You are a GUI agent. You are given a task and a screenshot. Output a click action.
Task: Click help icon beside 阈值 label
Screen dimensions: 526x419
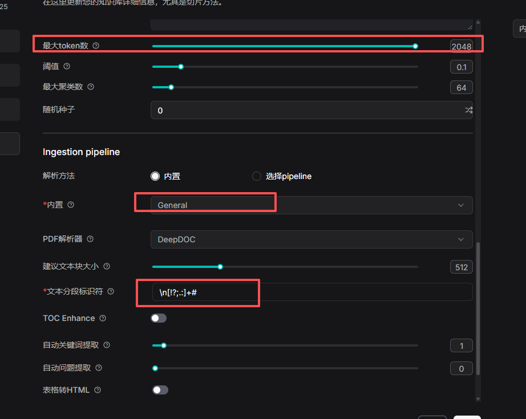tap(67, 67)
